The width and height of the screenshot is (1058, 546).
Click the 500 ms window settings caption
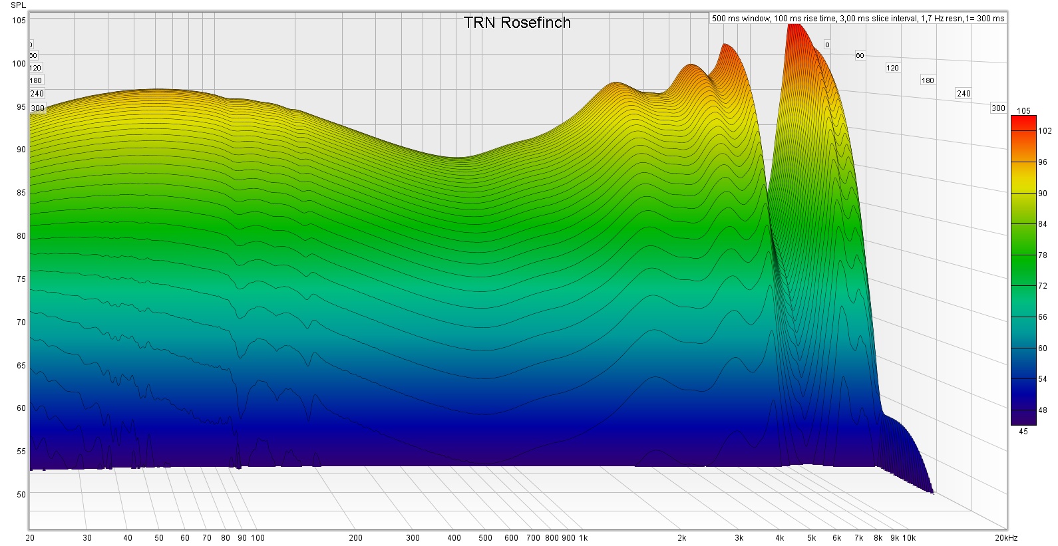coord(858,19)
